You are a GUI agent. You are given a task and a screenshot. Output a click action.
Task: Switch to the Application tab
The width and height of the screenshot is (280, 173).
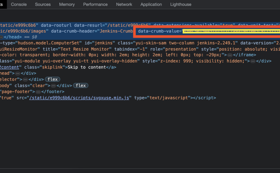(151, 4)
